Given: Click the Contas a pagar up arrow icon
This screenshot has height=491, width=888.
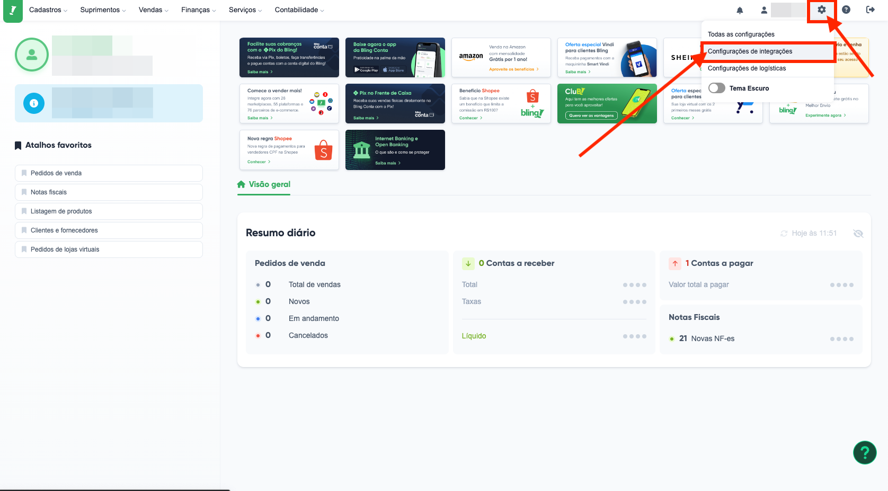Looking at the screenshot, I should click(x=675, y=263).
